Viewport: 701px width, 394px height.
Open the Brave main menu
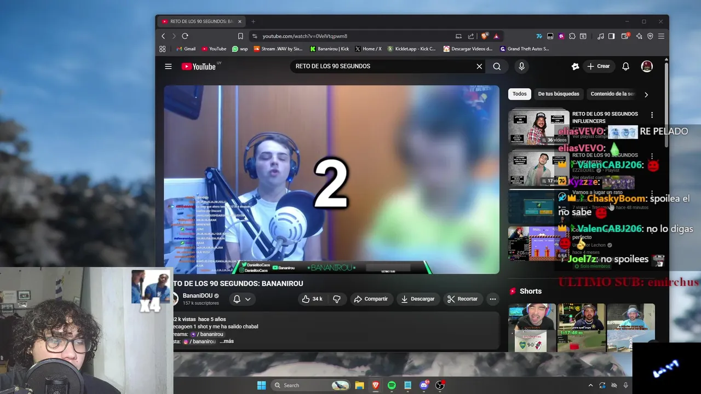point(661,36)
